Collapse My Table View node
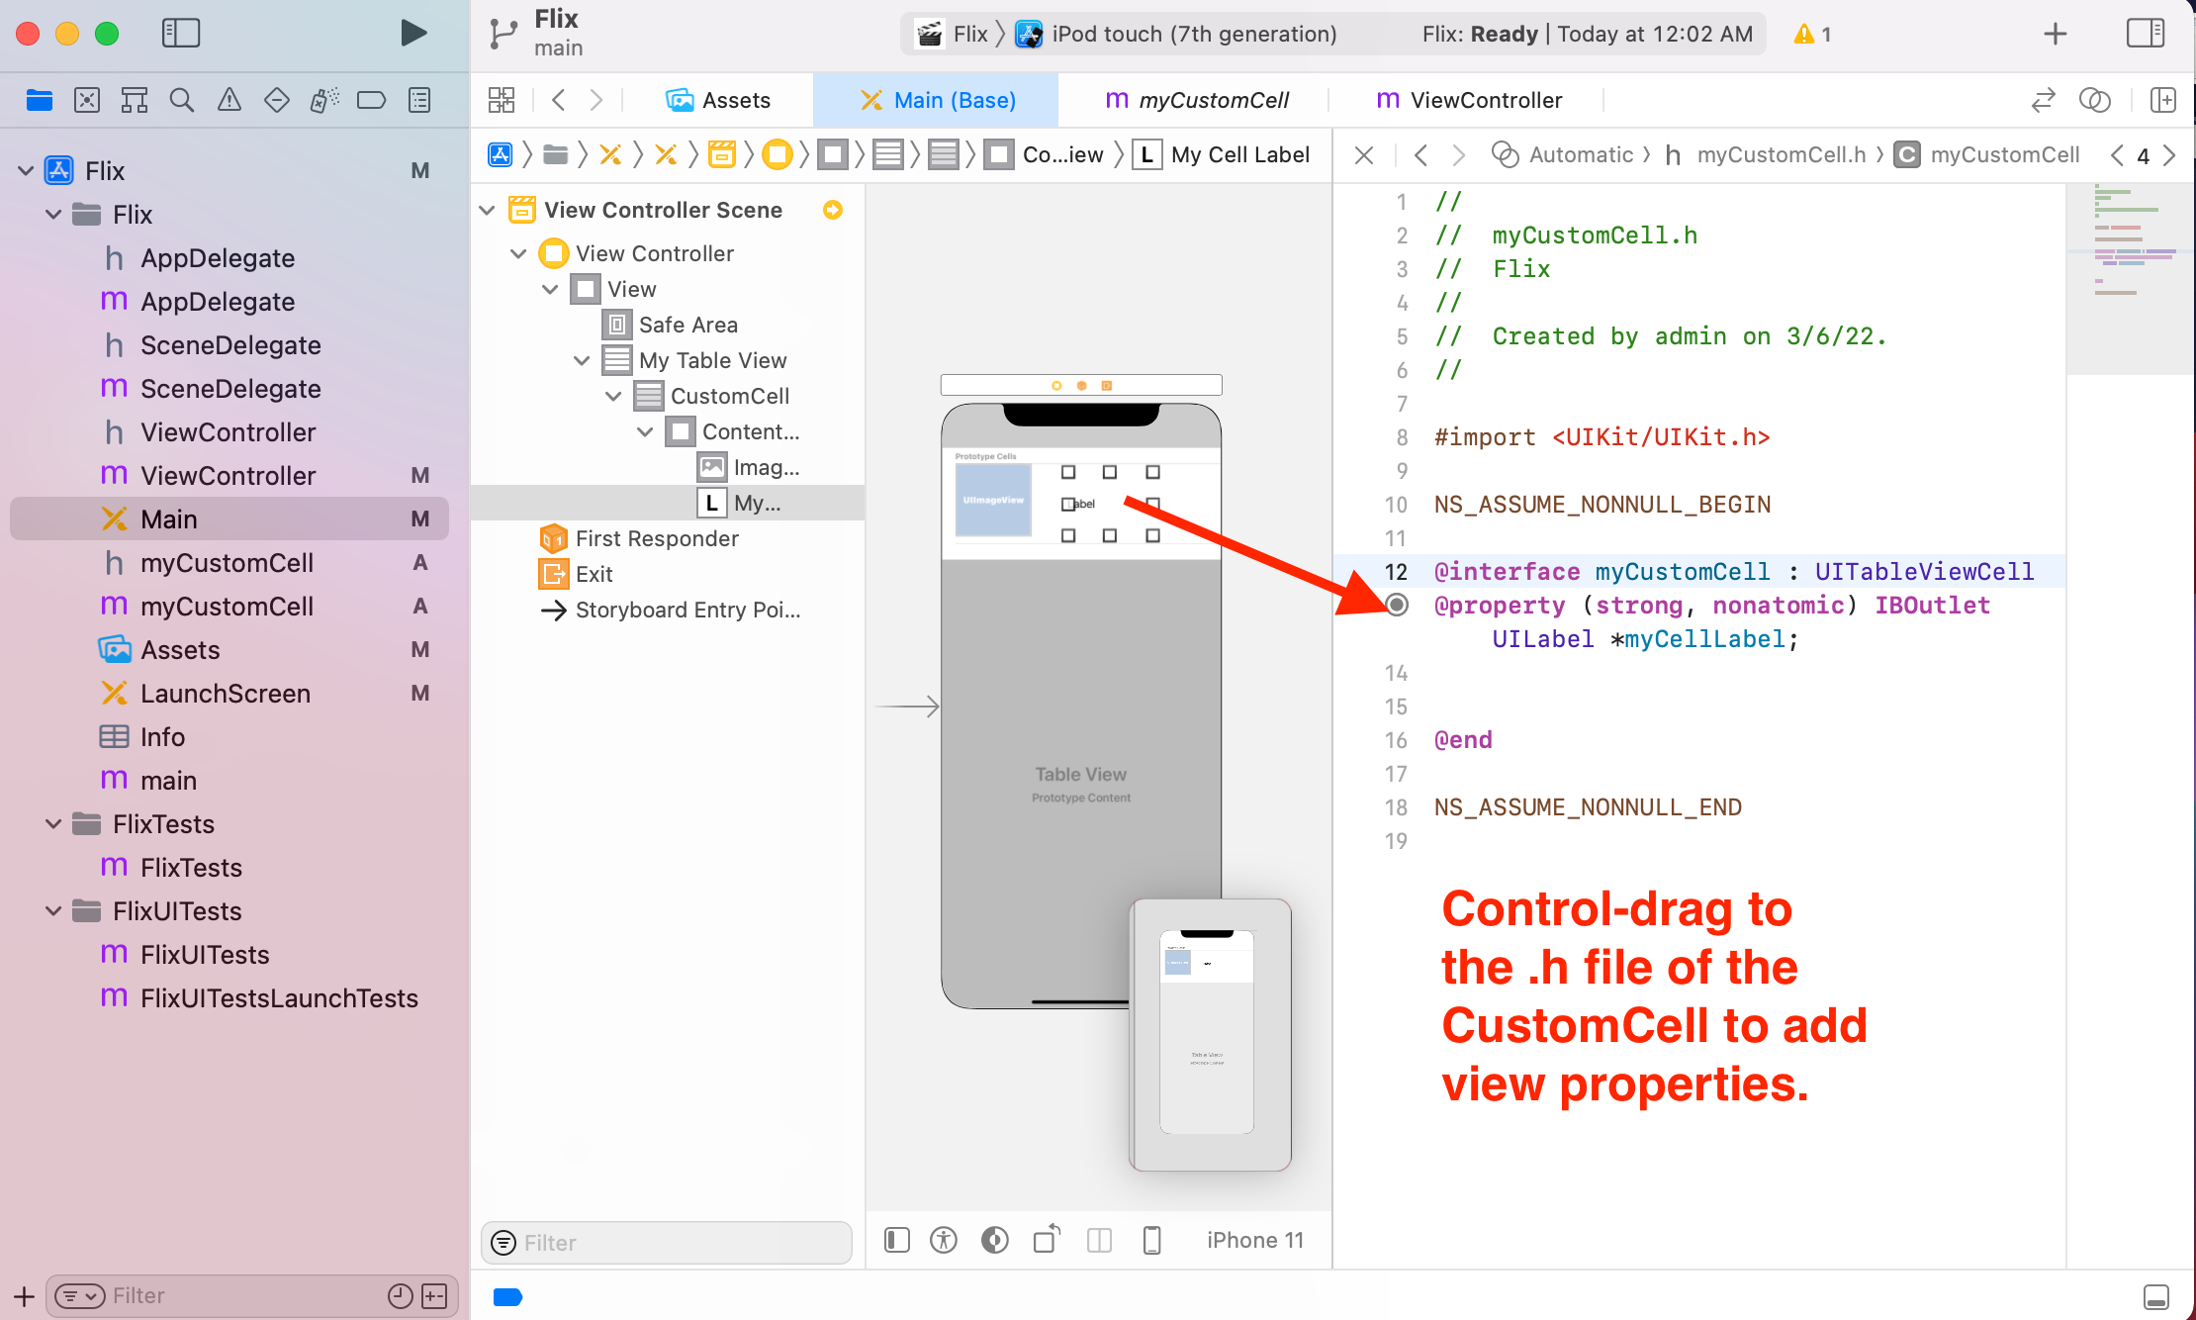 [582, 360]
